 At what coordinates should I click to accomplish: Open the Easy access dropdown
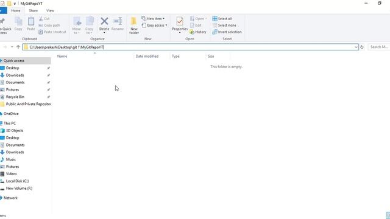click(x=154, y=26)
